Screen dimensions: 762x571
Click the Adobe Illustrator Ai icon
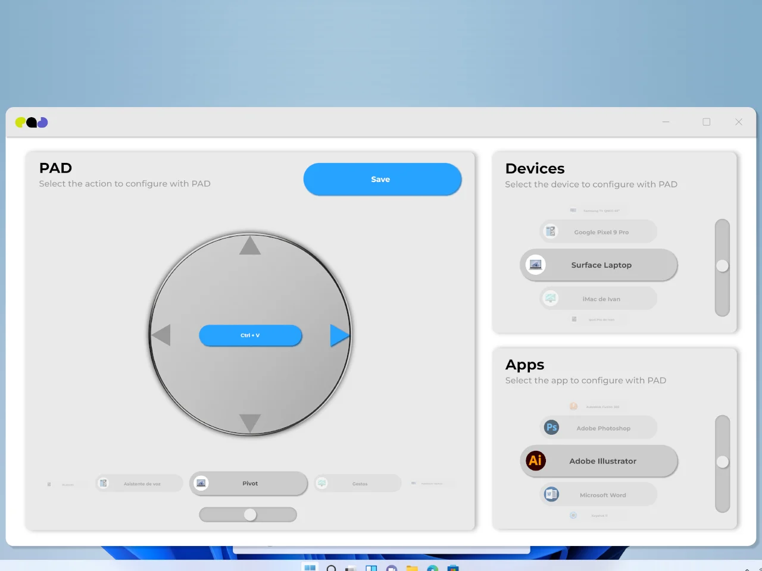(x=535, y=460)
